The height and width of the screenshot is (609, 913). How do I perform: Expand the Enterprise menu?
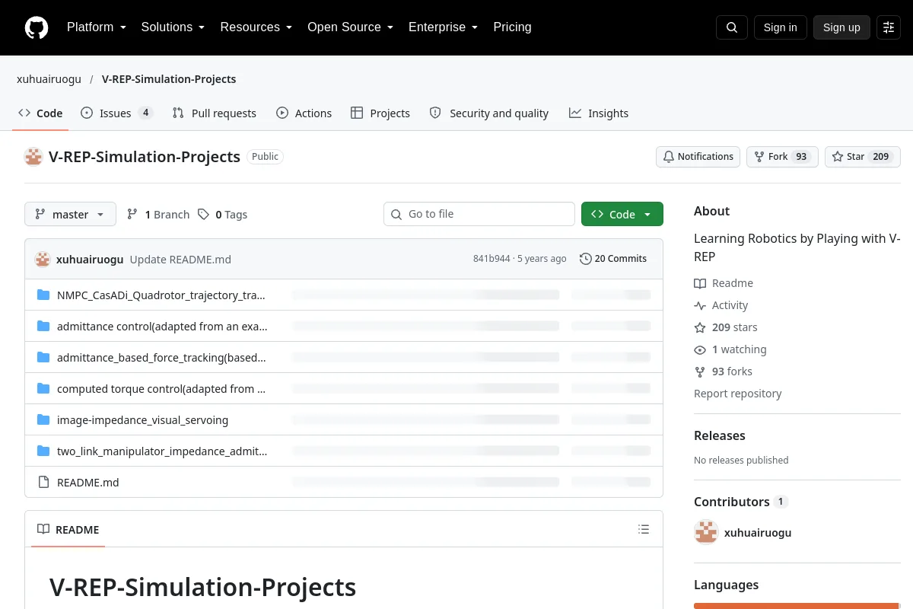pos(444,27)
